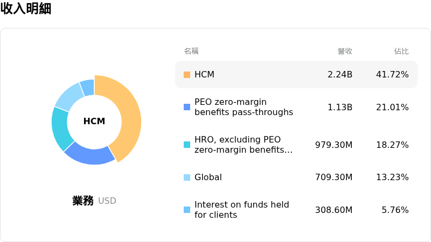Viewport: 431px width, 242px height.
Task: Click the HCM center label in donut
Action: [94, 122]
